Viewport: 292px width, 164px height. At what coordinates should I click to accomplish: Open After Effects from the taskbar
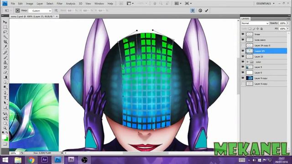click(44, 160)
